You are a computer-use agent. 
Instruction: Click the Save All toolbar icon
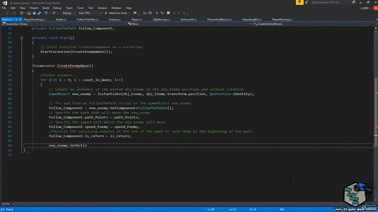coord(40,13)
